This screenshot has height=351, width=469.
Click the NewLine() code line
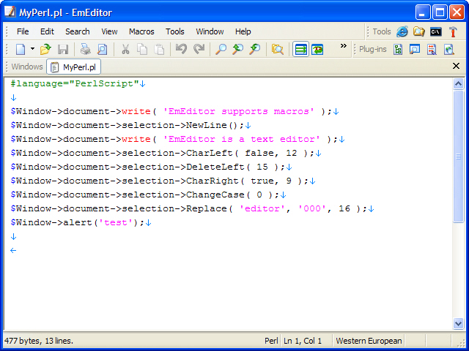pos(127,125)
